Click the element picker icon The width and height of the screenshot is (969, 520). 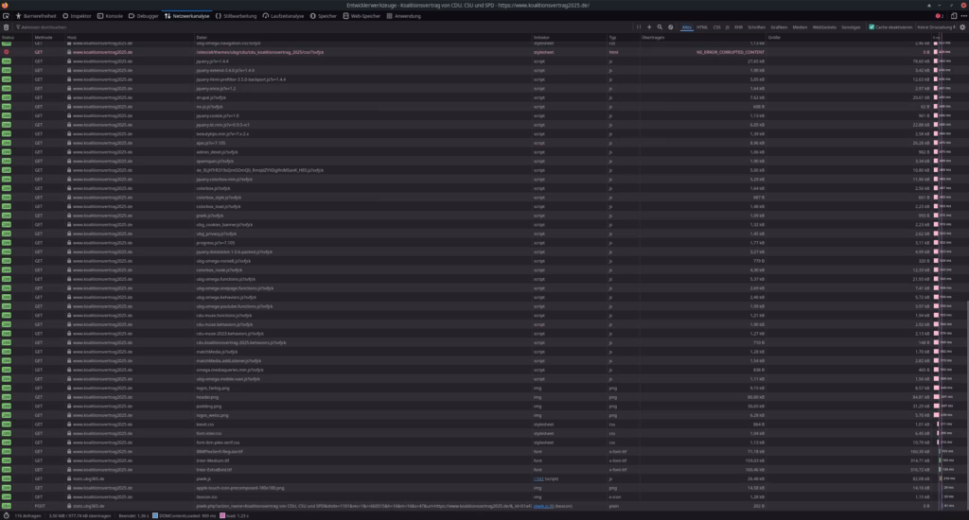point(7,16)
